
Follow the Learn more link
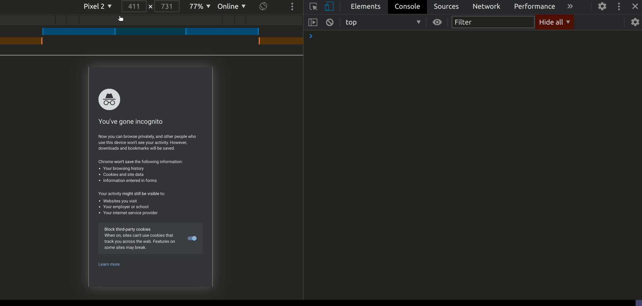coord(109,264)
